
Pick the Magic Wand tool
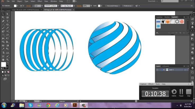[3, 17]
